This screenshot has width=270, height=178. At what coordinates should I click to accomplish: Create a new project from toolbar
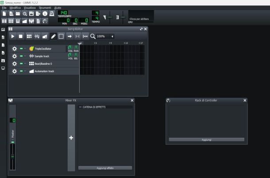click(x=4, y=14)
